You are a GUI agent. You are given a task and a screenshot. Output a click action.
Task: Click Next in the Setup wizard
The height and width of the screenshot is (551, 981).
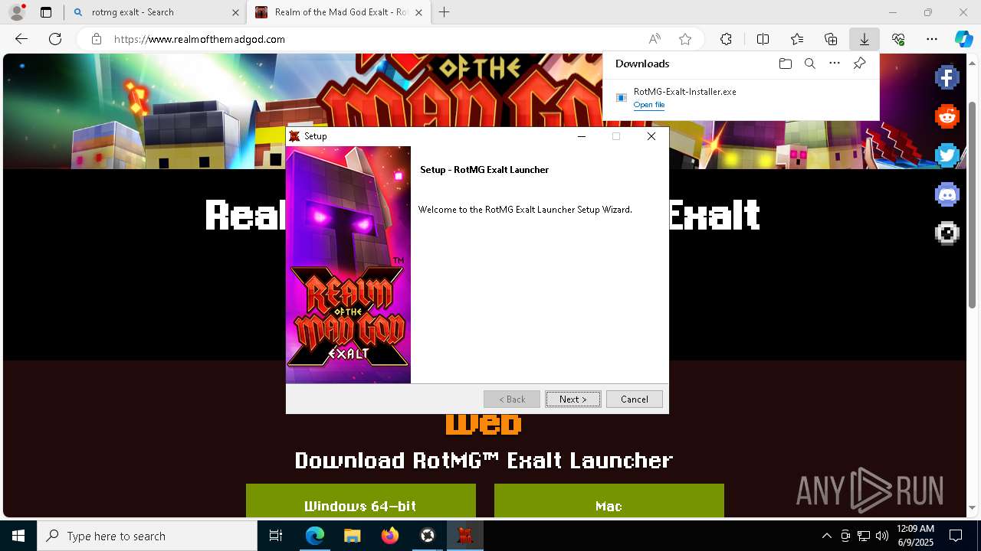573,399
